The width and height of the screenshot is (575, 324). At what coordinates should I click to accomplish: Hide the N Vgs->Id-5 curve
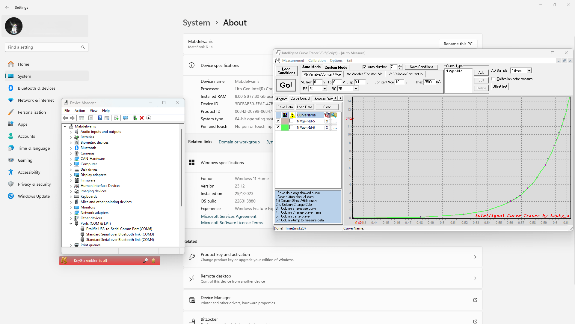[278, 121]
